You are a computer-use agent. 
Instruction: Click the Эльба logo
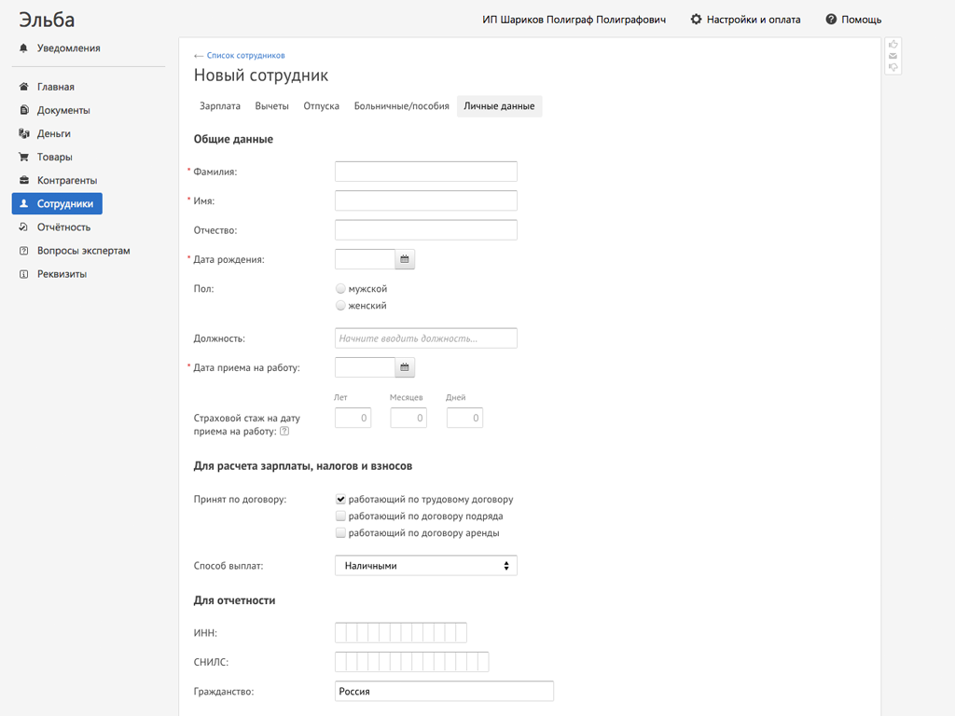coord(47,20)
